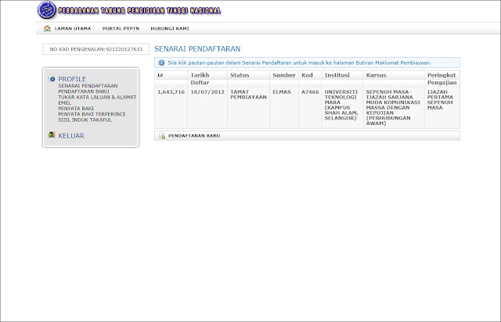Click the Kursus column header
This screenshot has width=501, height=322.
coord(376,75)
